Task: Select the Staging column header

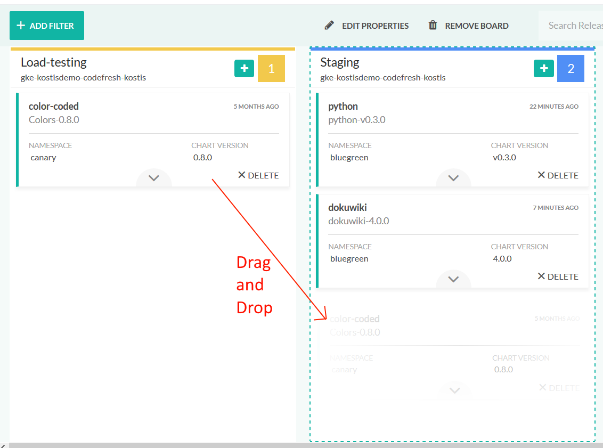Action: click(340, 62)
